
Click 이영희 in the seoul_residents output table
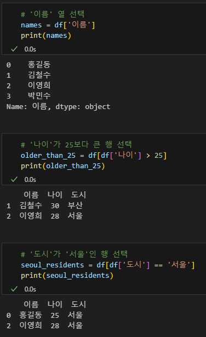(31, 325)
